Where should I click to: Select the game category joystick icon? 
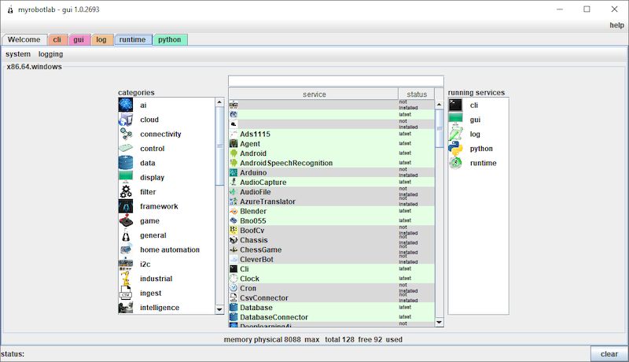click(126, 221)
